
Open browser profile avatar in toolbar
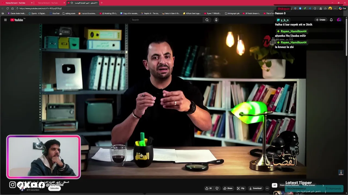pos(330,8)
